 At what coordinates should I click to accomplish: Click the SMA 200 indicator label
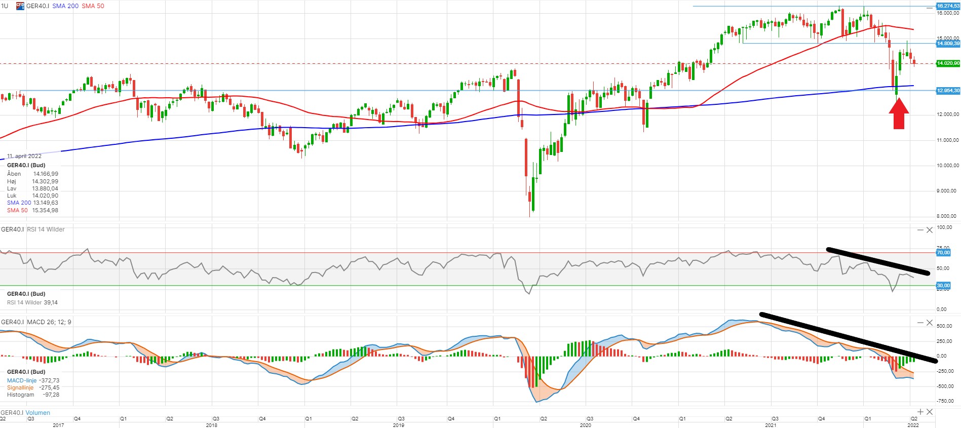[x=65, y=6]
